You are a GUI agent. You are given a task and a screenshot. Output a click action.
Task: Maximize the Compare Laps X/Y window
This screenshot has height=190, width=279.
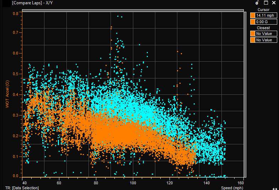pos(265,2)
